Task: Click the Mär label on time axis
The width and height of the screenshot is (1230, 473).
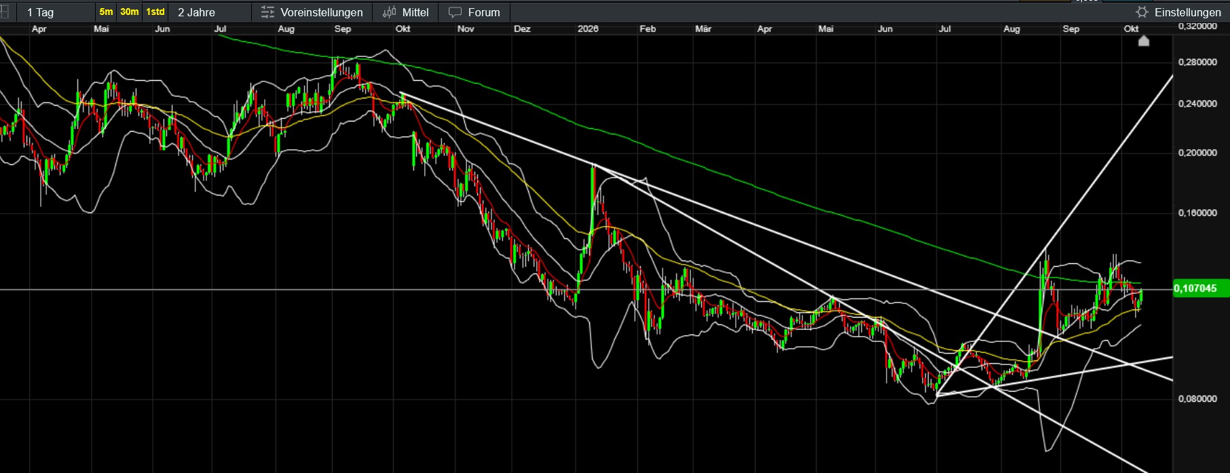Action: tap(703, 29)
